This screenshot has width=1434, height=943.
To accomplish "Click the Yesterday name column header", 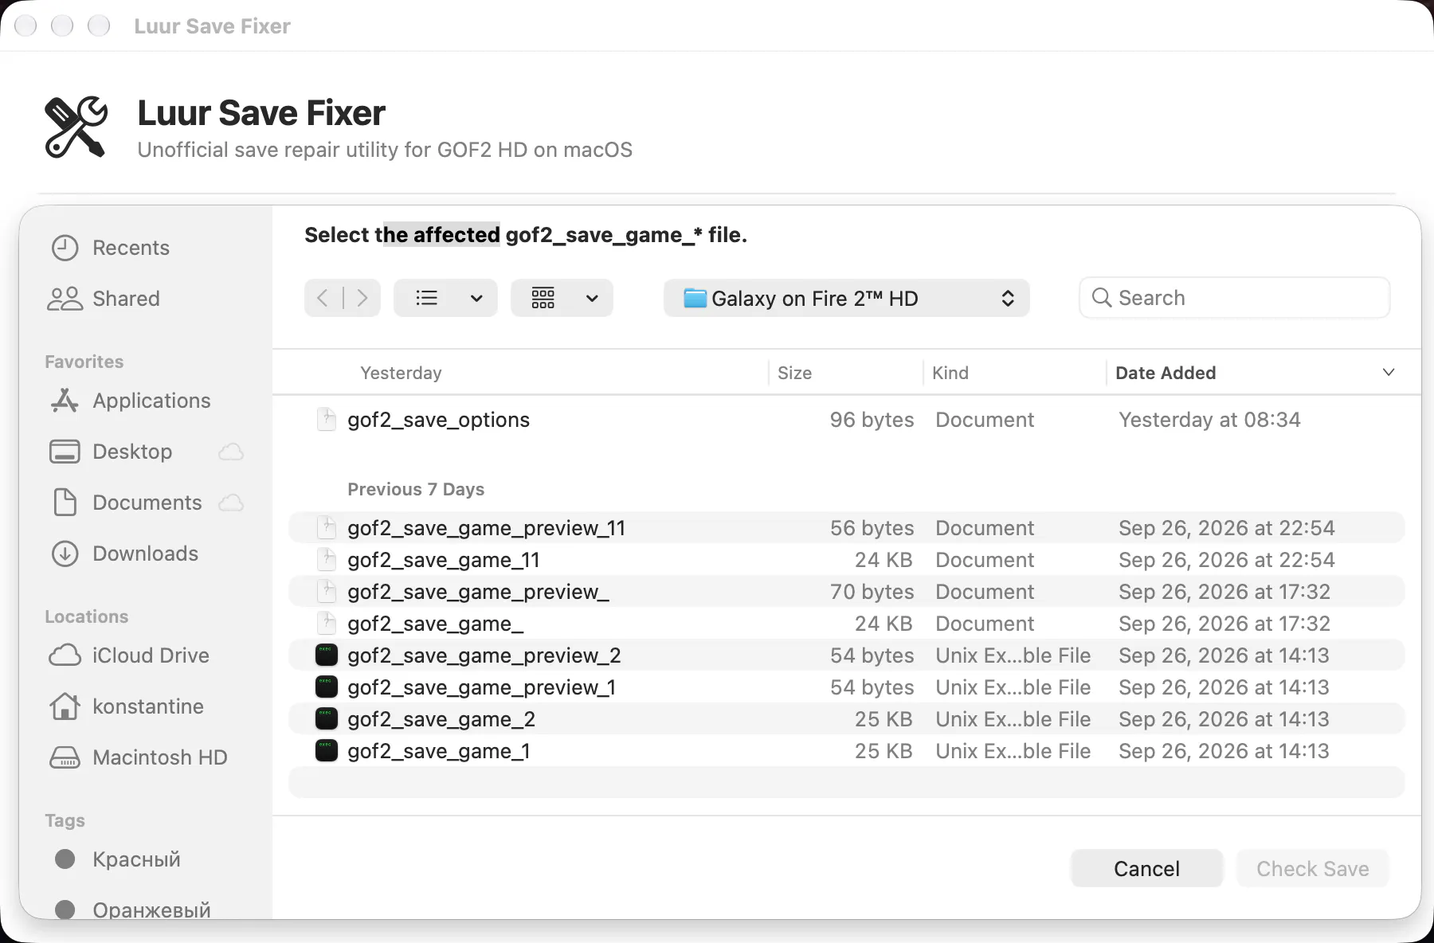I will coord(401,373).
